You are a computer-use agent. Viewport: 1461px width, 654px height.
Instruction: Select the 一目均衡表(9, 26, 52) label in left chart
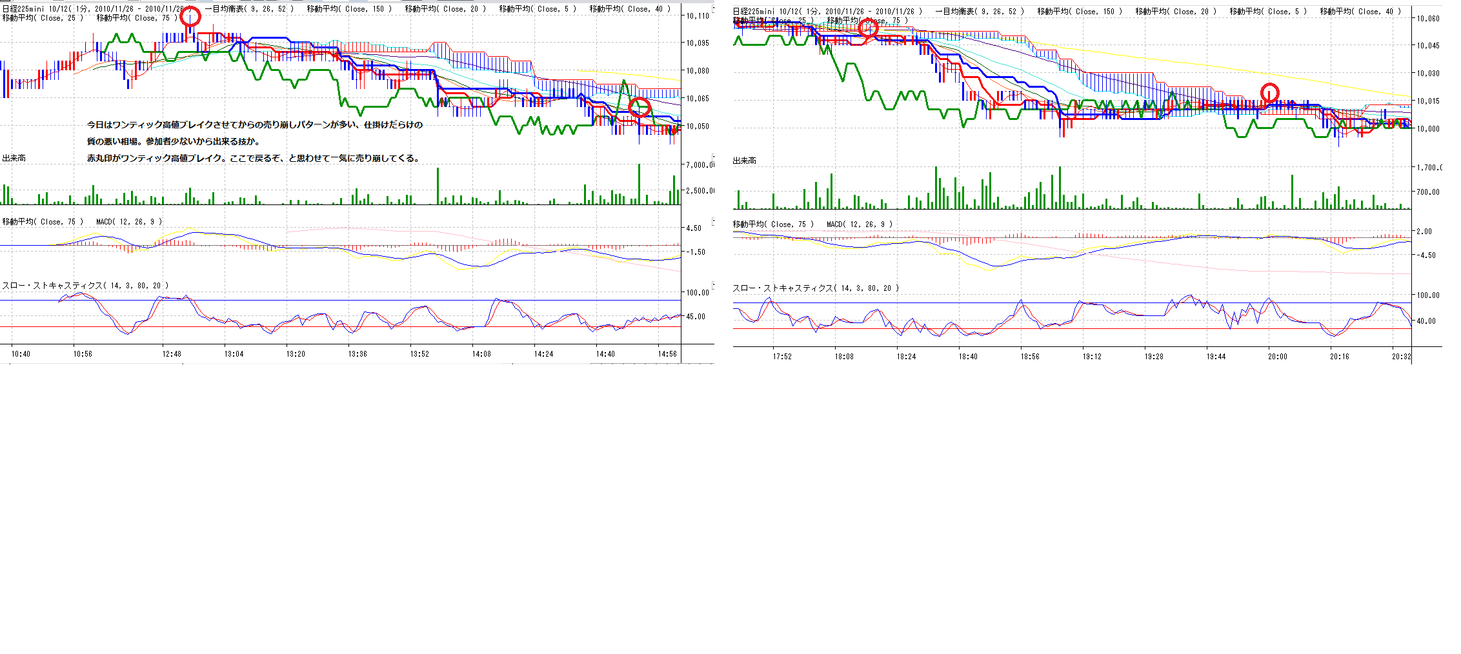(249, 9)
